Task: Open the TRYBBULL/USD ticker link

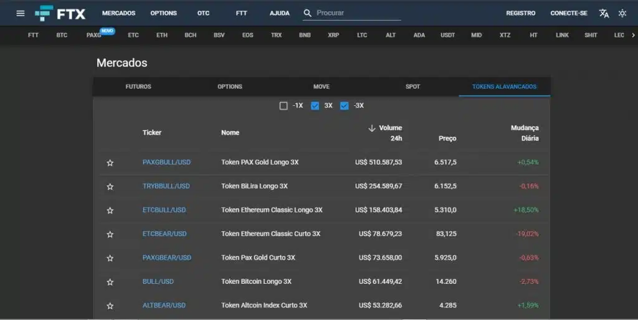Action: coord(166,186)
